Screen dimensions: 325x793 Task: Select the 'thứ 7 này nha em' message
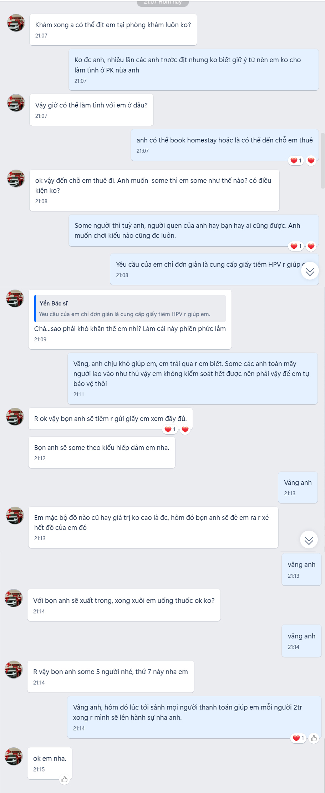pos(111,676)
